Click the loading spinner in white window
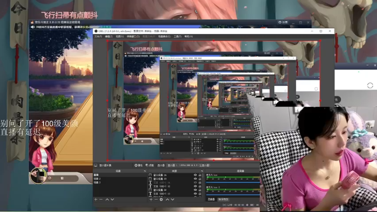This screenshot has height=212, width=377. pyautogui.click(x=370, y=85)
